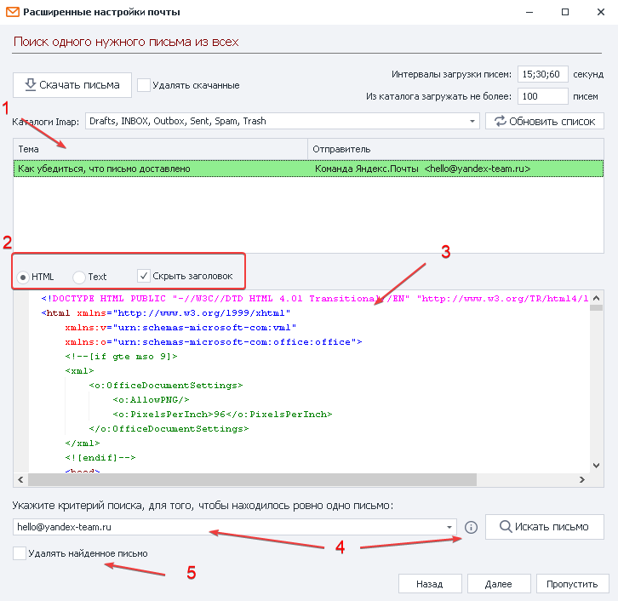This screenshot has height=601, width=618.
Task: Uncheck the Hide header checkbox
Action: coord(143,277)
